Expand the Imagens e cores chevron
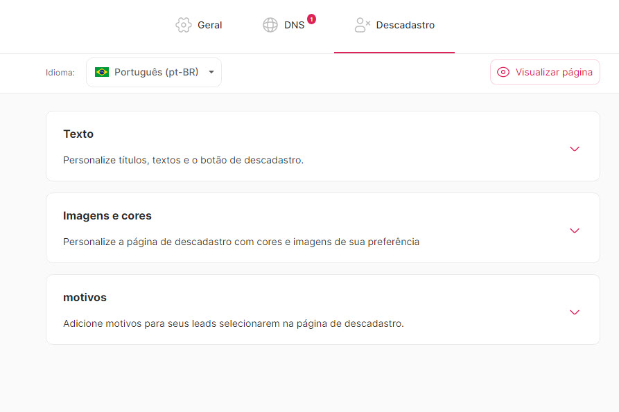Viewport: 619px width, 412px height. coord(574,231)
